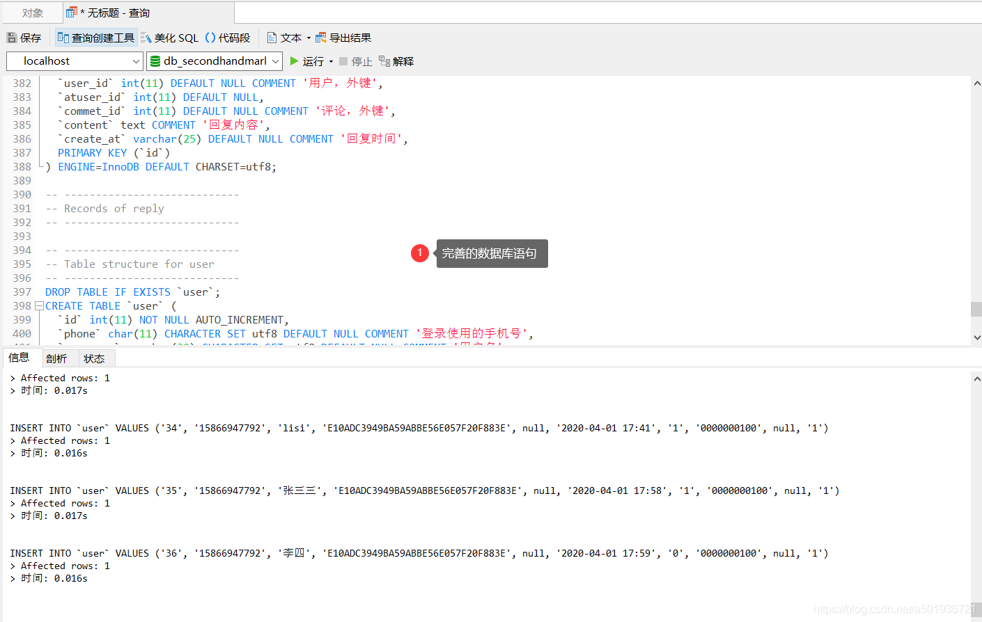
Task: Expand the Run (运行) options arrow
Action: (x=331, y=61)
